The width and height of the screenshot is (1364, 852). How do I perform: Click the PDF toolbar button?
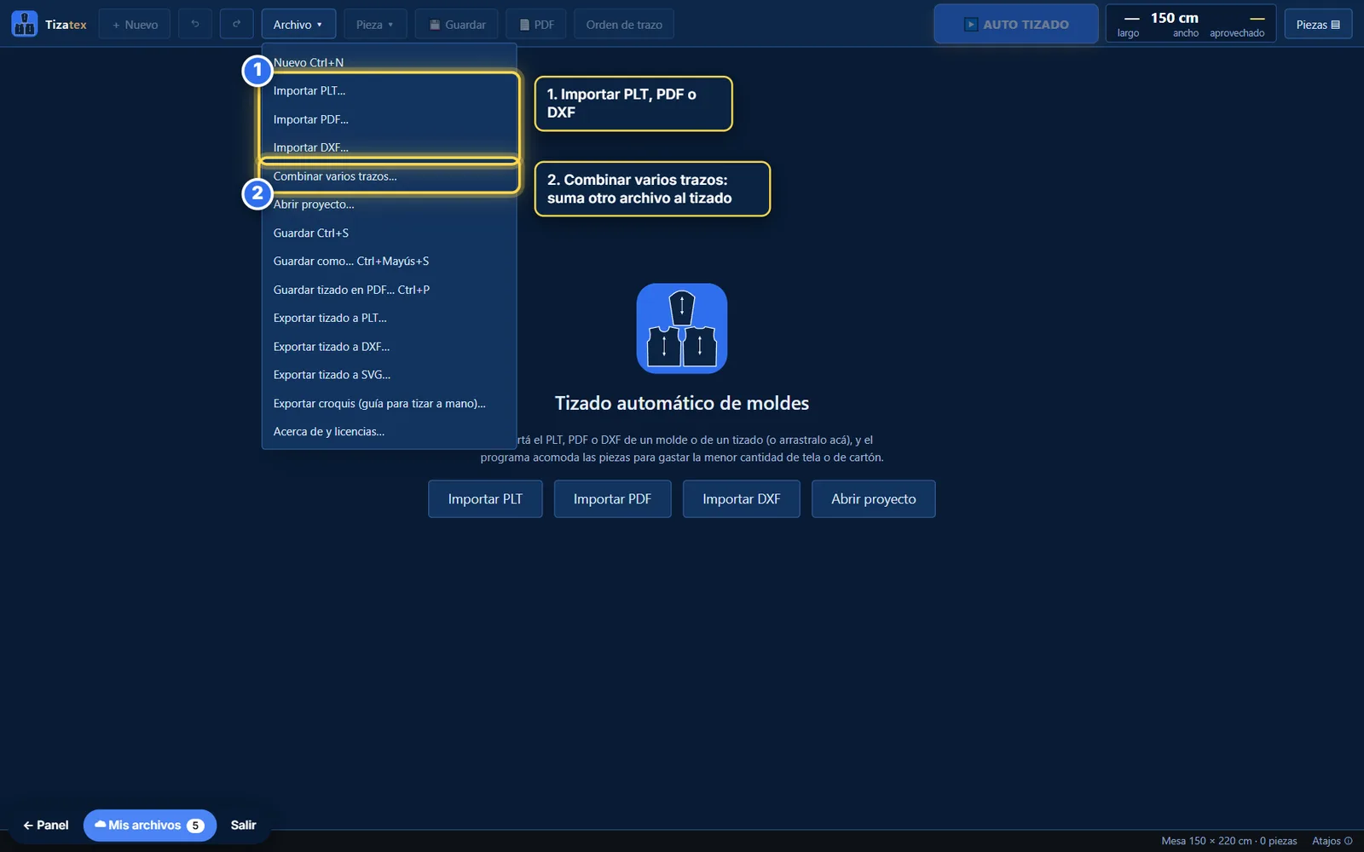tap(536, 25)
